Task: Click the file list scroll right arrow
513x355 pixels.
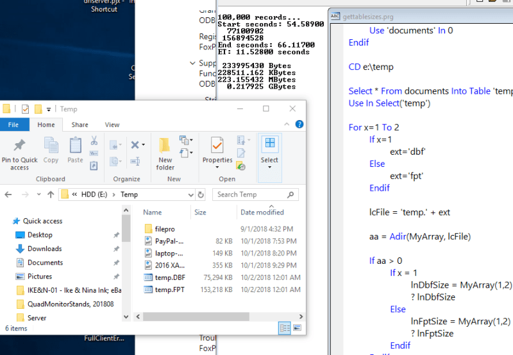Action: click(x=301, y=316)
